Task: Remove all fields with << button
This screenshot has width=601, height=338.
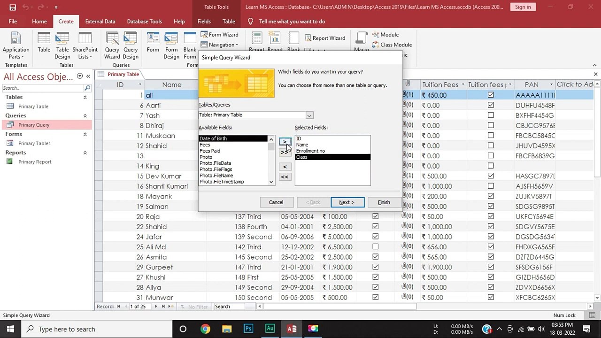Action: click(285, 177)
